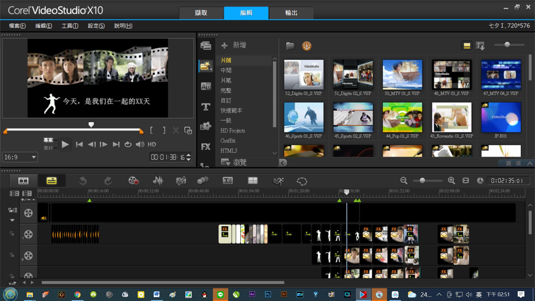Image resolution: width=535 pixels, height=301 pixels.
Task: Step to next frame
Action: (104, 144)
